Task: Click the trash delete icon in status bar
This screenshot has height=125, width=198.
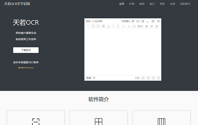Action: [148, 78]
